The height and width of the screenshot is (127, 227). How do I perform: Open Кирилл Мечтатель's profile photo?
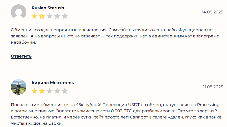pos(19,87)
